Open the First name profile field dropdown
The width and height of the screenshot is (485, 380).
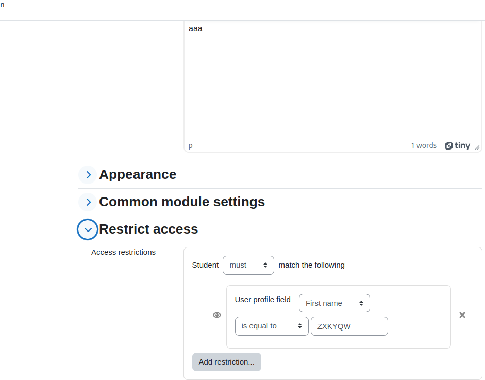click(335, 303)
